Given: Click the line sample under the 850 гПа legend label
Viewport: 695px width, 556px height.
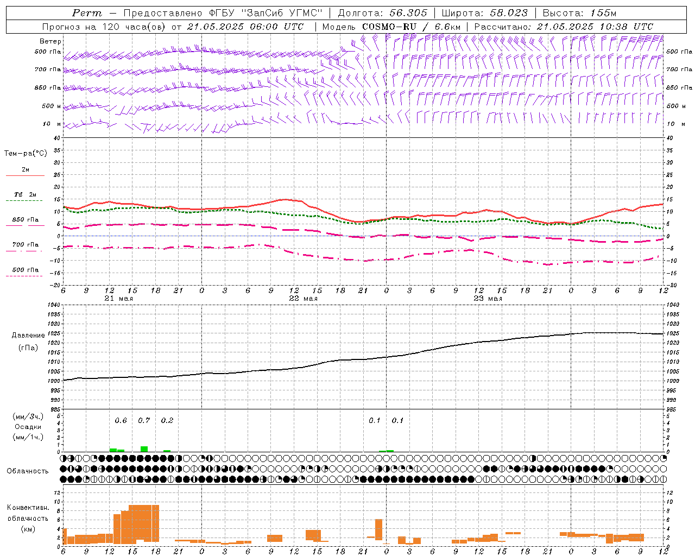Looking at the screenshot, I should tap(25, 226).
